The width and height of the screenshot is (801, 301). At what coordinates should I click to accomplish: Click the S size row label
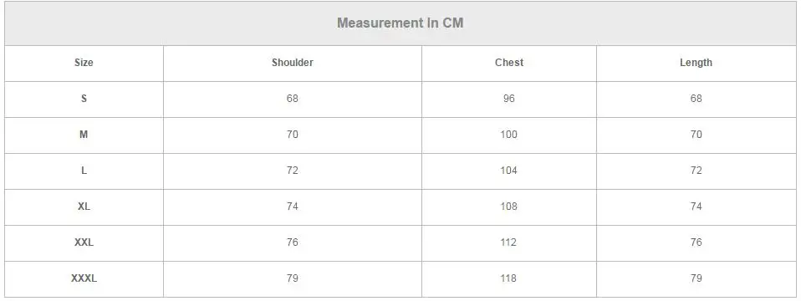(84, 99)
